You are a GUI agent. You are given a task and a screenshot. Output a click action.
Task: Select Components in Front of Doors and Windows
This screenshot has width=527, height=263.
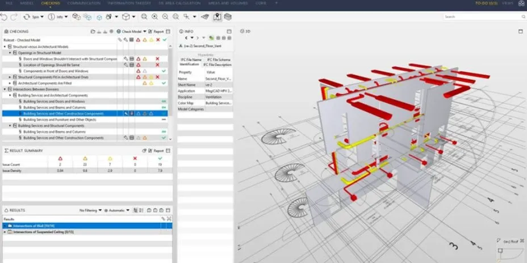pos(56,71)
